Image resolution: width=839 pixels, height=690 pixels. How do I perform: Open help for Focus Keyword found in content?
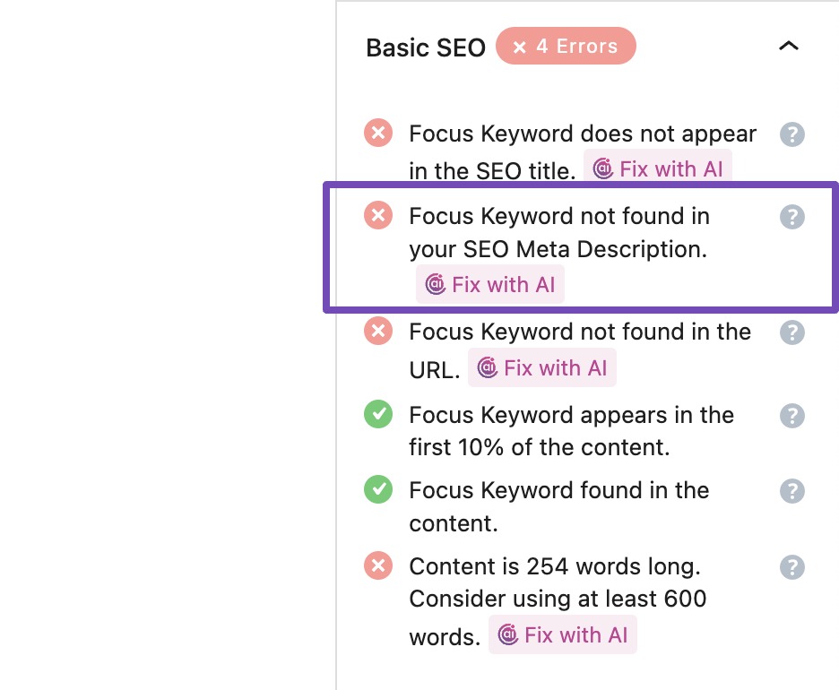pyautogui.click(x=791, y=491)
